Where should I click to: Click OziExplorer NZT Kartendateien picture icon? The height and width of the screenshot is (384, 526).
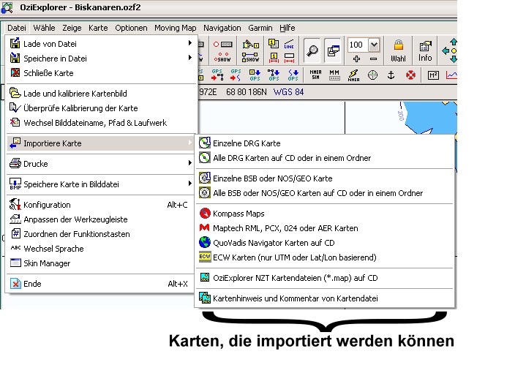(x=205, y=277)
